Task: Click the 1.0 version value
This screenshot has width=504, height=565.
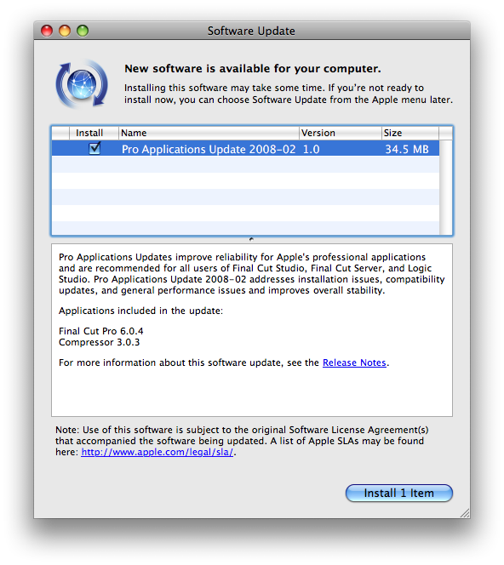Action: pyautogui.click(x=311, y=149)
